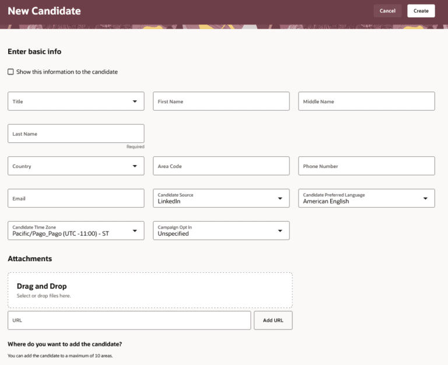Check 'Show this information to the candidate'
The height and width of the screenshot is (365, 448).
click(10, 72)
